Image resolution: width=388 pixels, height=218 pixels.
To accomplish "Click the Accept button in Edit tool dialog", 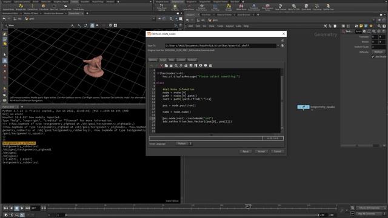I will (x=261, y=151).
